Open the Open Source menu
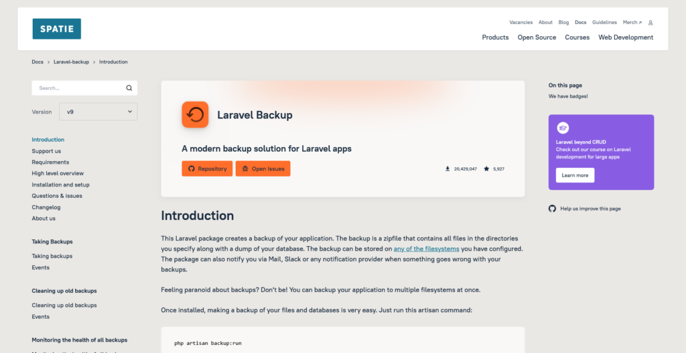The image size is (686, 353). click(537, 37)
